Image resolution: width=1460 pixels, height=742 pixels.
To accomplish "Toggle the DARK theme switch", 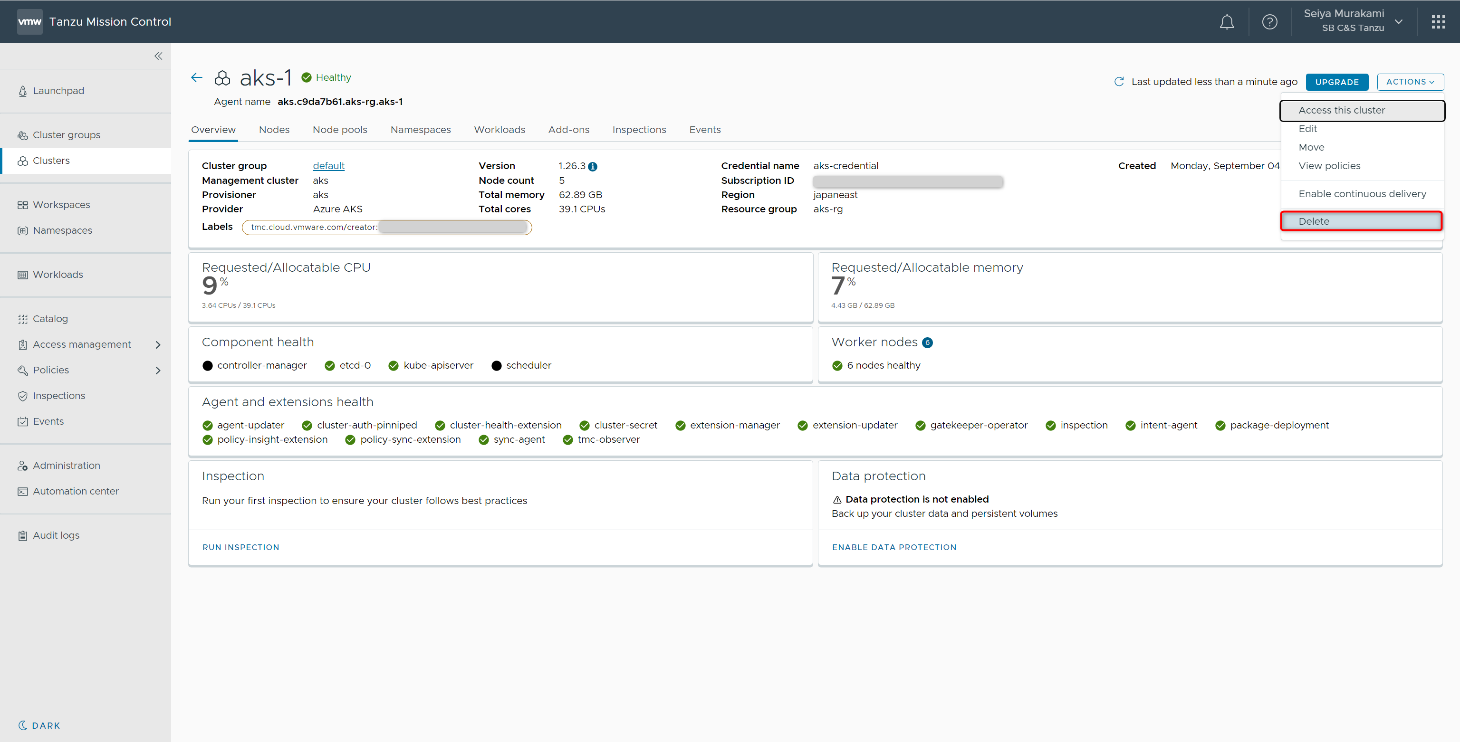I will tap(39, 725).
